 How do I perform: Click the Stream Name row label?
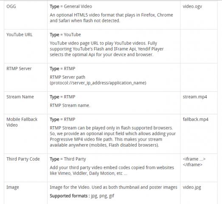[x=20, y=96]
